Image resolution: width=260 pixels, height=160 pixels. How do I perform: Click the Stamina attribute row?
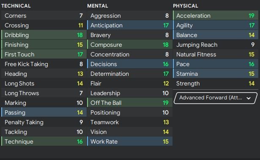coord(216,74)
